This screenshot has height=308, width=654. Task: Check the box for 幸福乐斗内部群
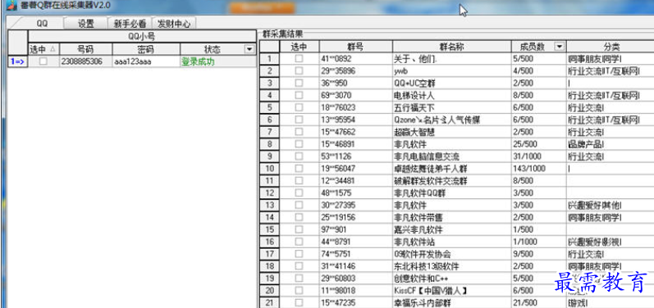point(299,302)
